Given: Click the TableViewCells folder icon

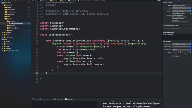Looking at the screenshot, I should pos(8,28).
